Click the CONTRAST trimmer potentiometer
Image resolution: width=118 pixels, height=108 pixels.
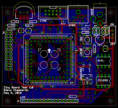click(x=87, y=79)
